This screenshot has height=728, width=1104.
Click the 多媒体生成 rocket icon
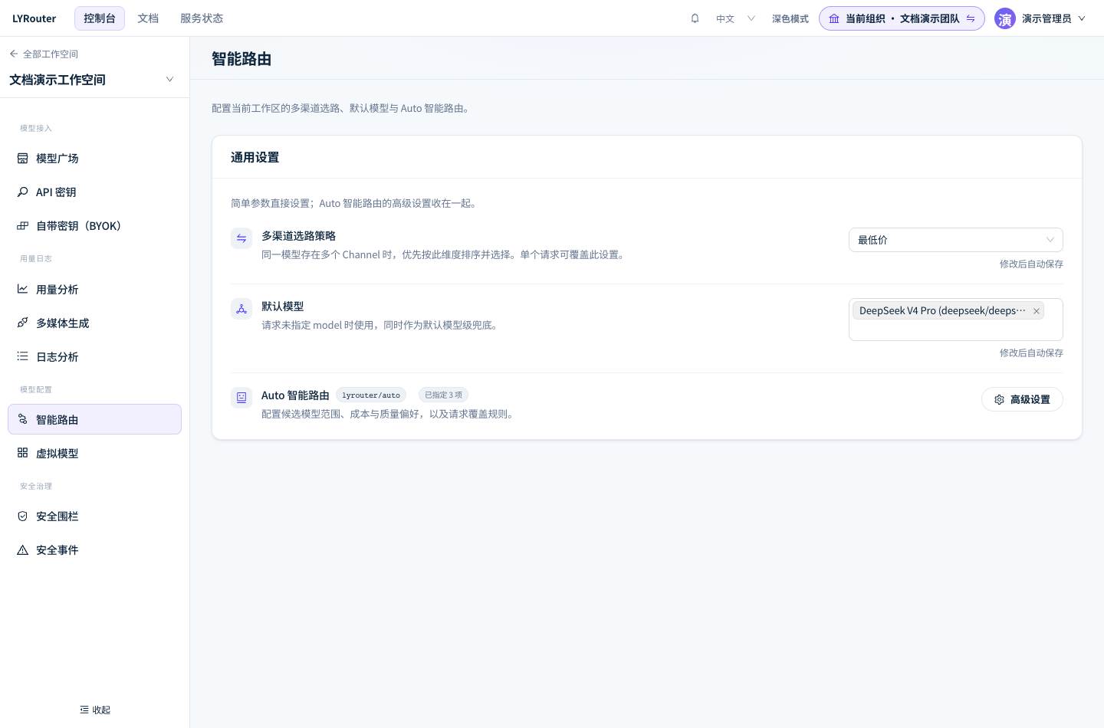point(22,323)
